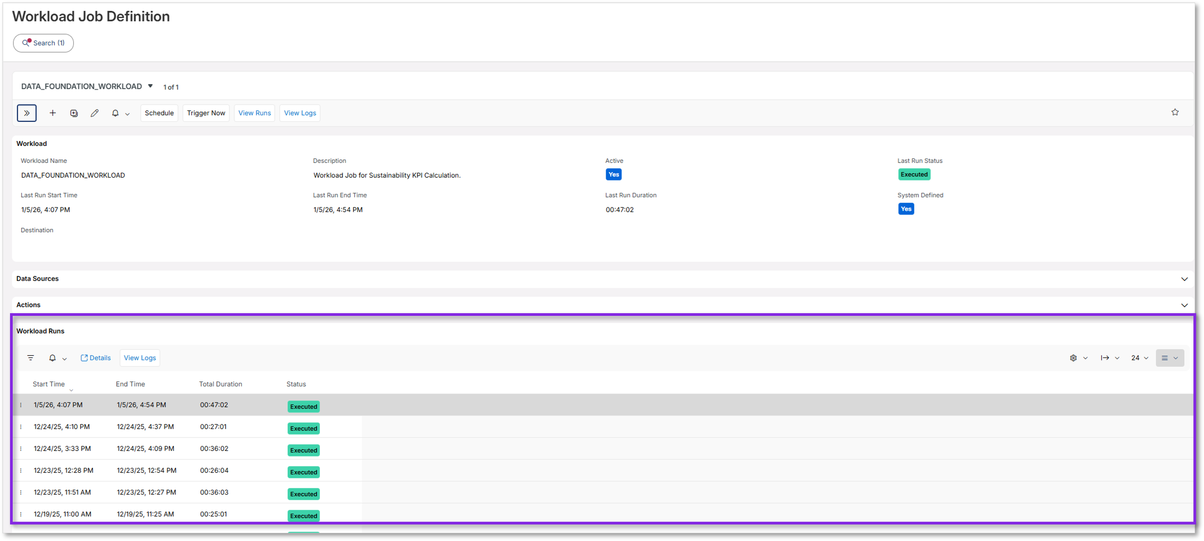Open the top toolbar bell notification menu

click(120, 113)
